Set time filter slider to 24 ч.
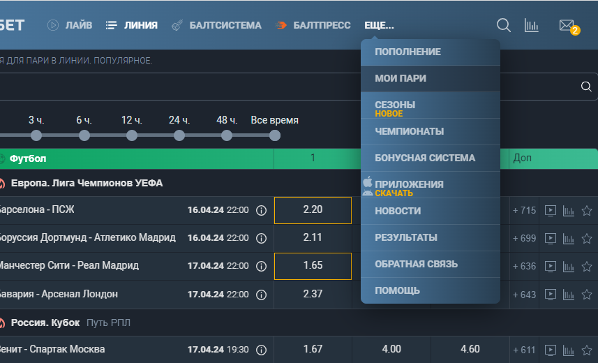This screenshot has width=598, height=363. point(179,135)
